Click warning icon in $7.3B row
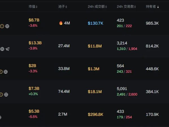 1,95
